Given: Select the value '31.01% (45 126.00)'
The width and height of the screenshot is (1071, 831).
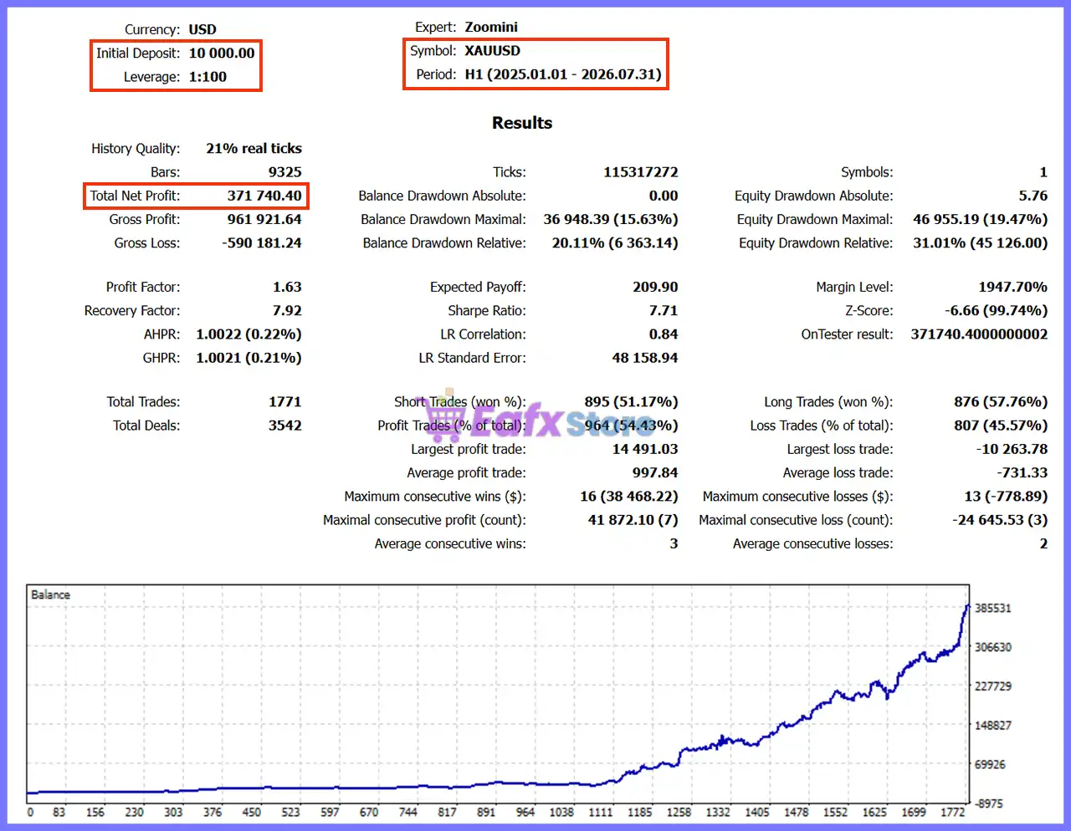Looking at the screenshot, I should [x=981, y=242].
